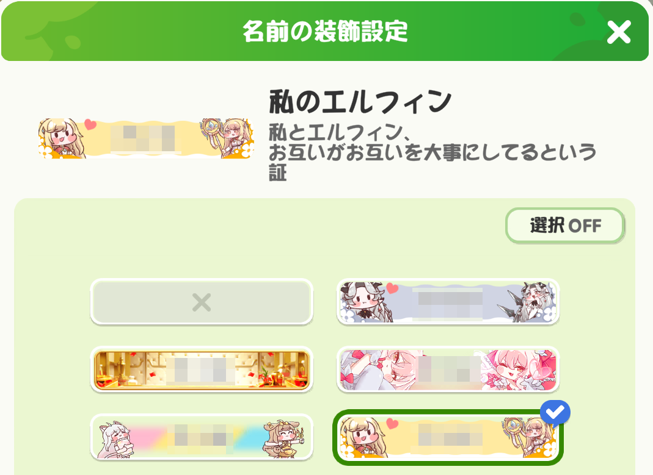Select the rainbow cat-girl nameplate decoration

[202, 437]
